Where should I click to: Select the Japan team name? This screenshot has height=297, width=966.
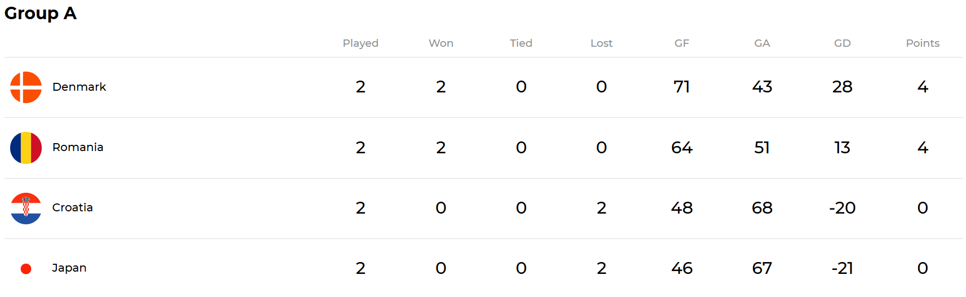click(x=69, y=268)
